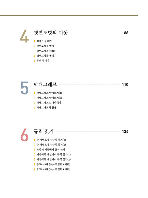Open chapter title 규칙 찾기
Image resolution: width=148 pixels, height=198 pixels.
44,132
